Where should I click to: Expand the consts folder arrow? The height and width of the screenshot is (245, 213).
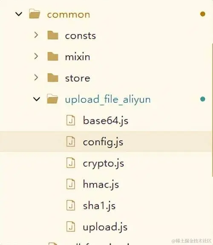36,35
